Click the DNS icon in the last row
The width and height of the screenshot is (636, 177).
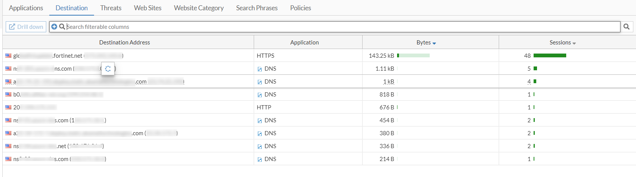[260, 160]
